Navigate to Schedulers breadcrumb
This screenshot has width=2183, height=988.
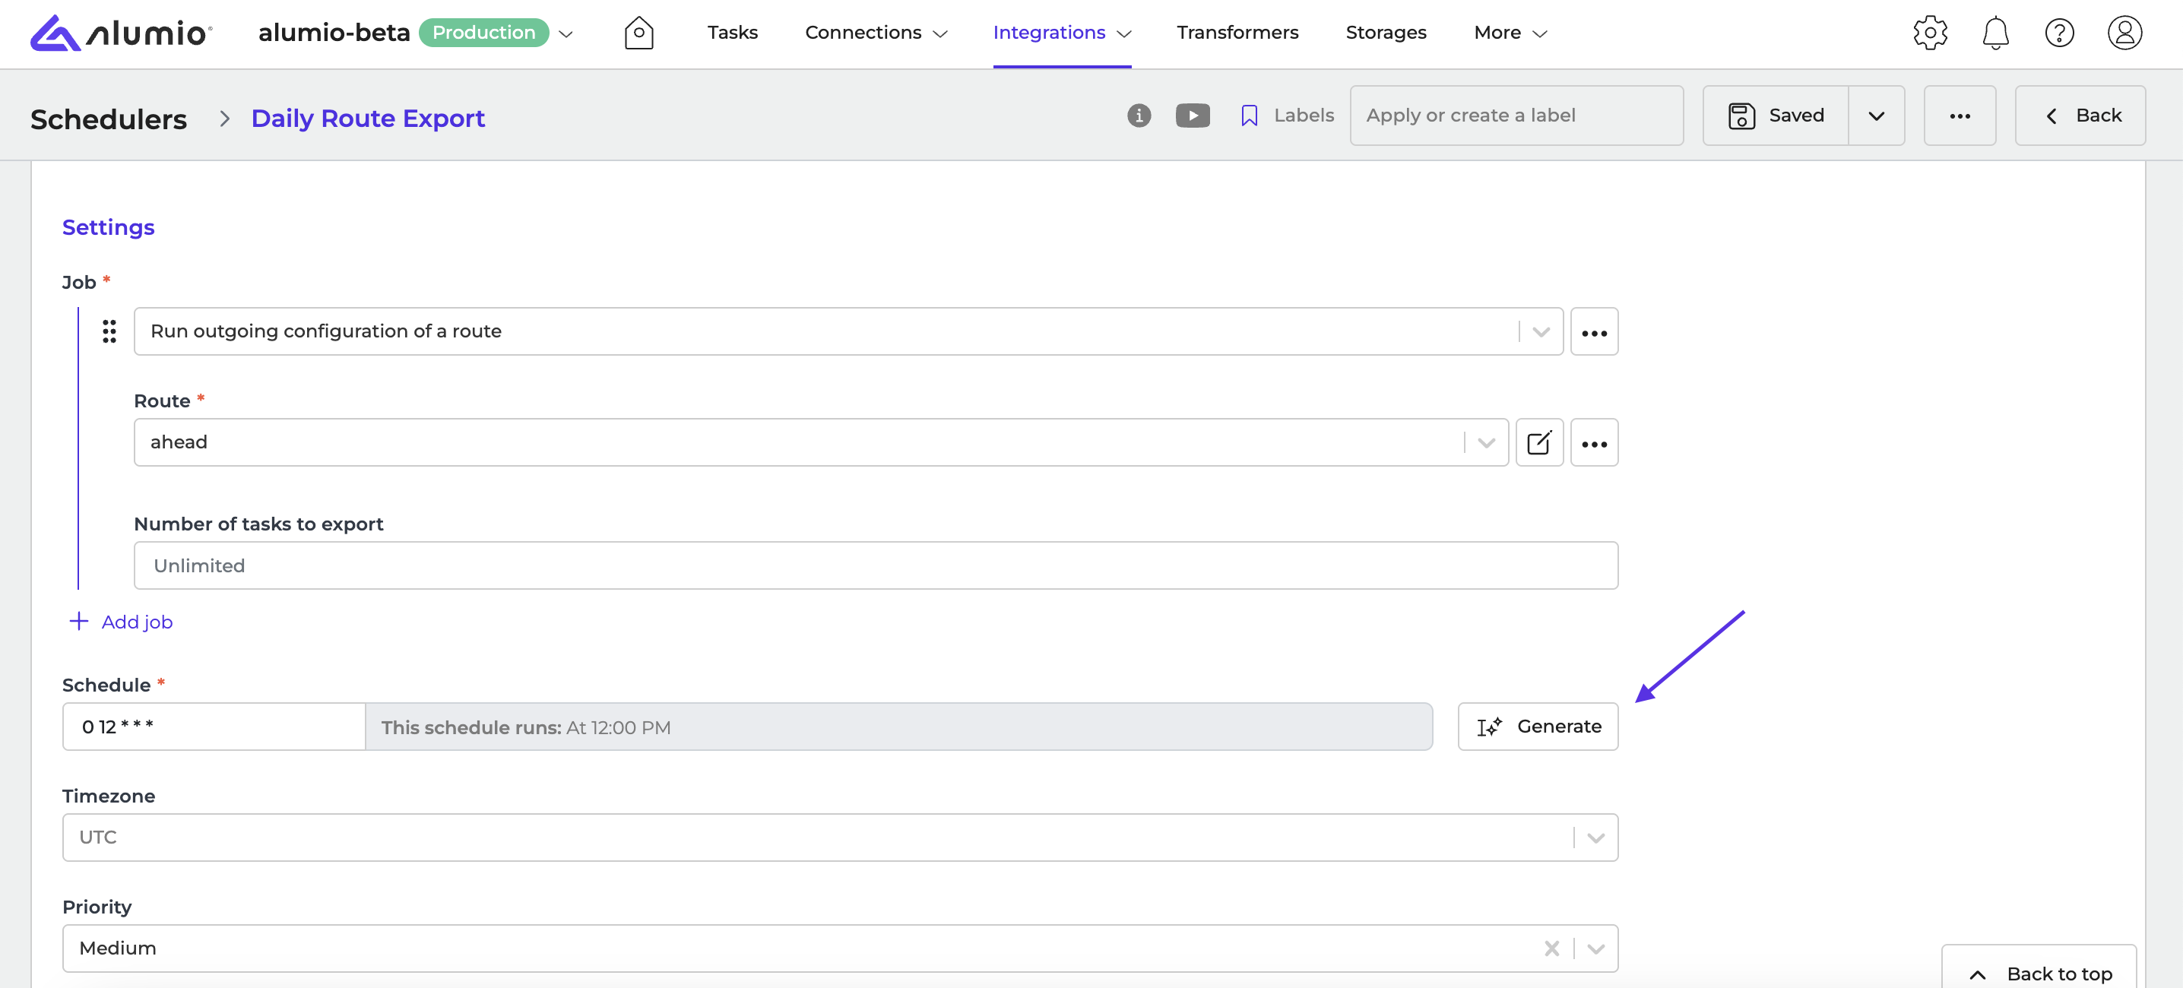pyautogui.click(x=109, y=119)
